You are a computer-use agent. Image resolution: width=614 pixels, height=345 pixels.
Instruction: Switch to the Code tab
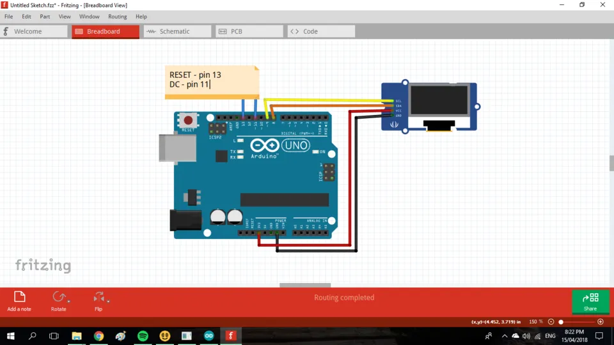pyautogui.click(x=321, y=31)
